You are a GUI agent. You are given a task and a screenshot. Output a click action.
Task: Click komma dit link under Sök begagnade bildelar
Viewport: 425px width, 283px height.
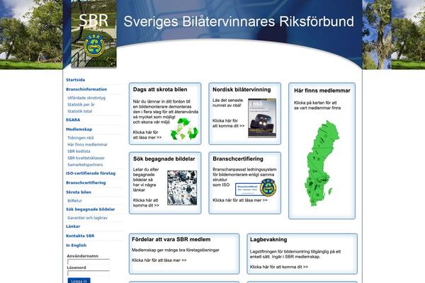pyautogui.click(x=146, y=203)
